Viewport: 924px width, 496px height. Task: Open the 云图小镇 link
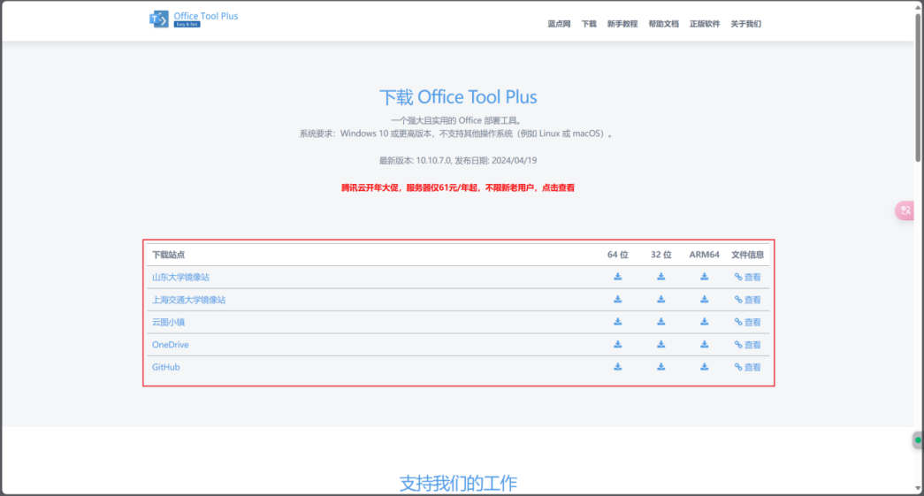[169, 322]
